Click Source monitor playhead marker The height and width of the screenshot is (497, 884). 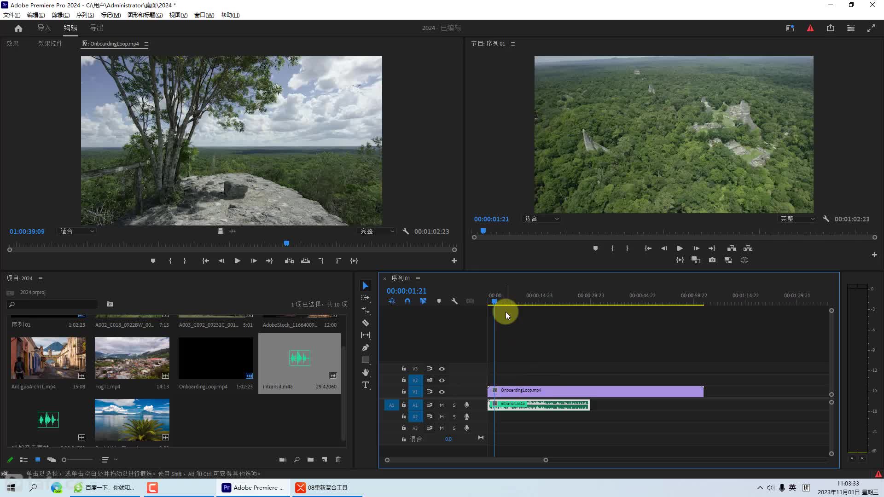coord(286,243)
